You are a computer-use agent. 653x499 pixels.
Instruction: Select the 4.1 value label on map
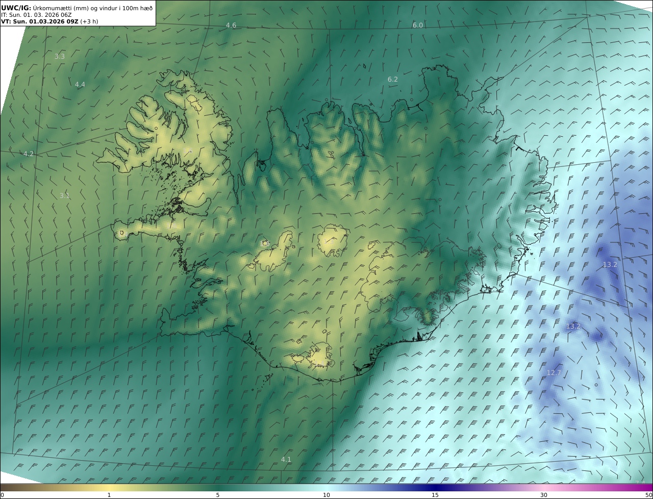pos(286,459)
